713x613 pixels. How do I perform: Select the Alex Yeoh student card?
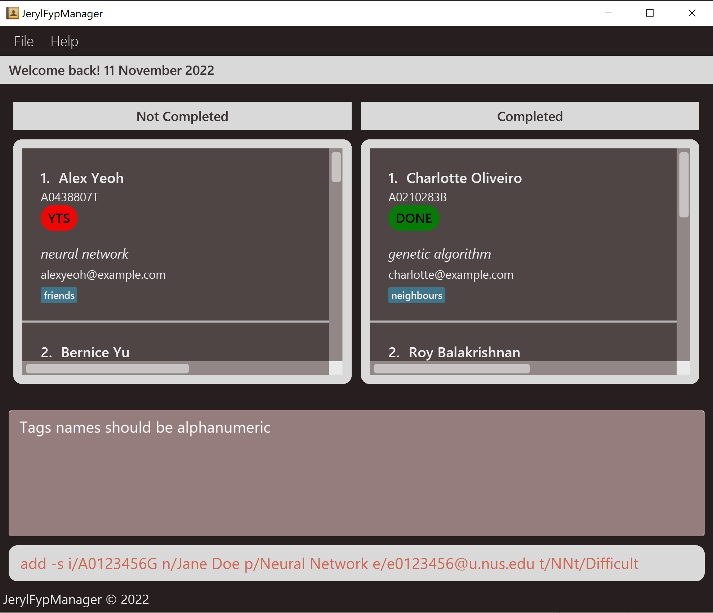point(175,234)
